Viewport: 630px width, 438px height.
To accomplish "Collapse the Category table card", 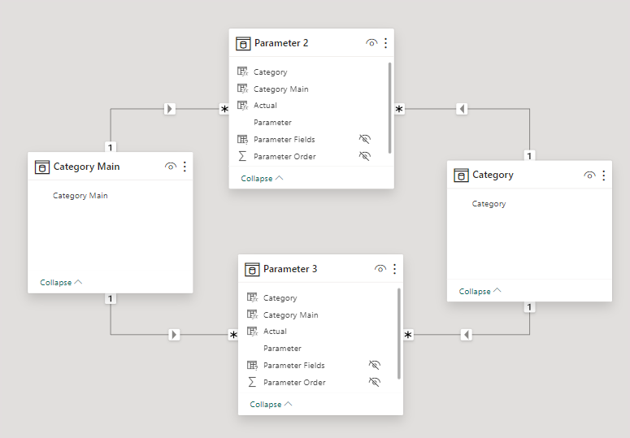I will pos(480,291).
